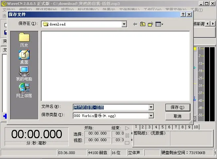This screenshot has height=159, width=217.
Task: Create a new folder
Action: (151, 24)
